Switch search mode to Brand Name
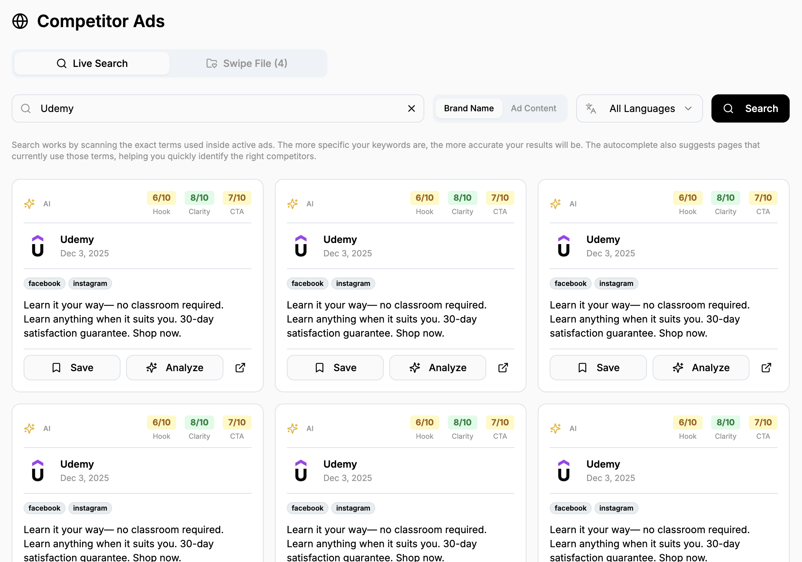This screenshot has width=802, height=562. pyautogui.click(x=469, y=108)
